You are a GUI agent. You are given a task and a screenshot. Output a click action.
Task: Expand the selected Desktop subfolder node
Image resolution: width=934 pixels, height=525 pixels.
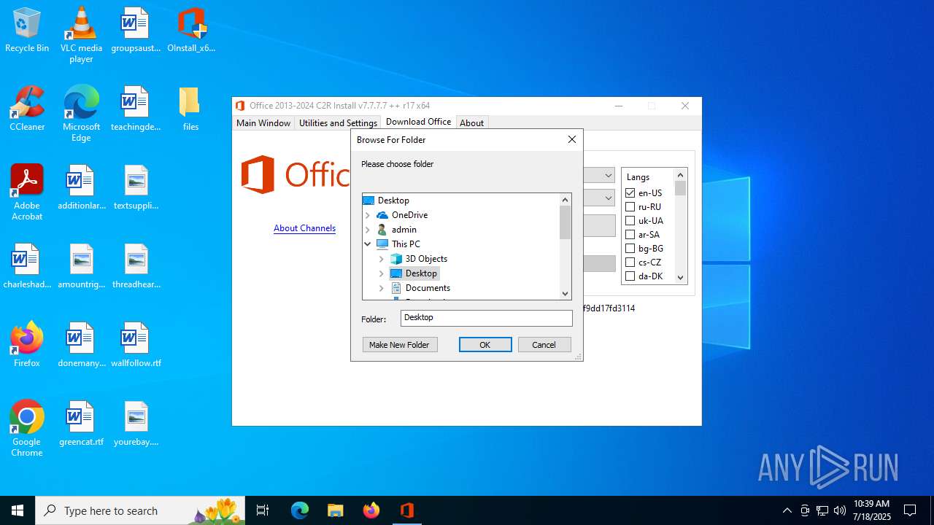[x=382, y=273]
